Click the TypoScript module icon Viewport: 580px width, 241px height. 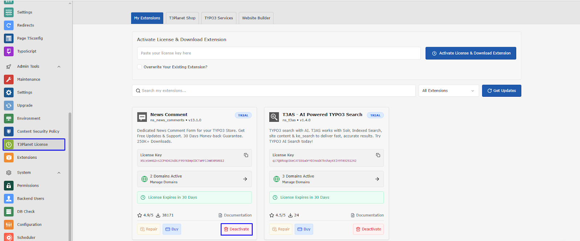pyautogui.click(x=9, y=51)
